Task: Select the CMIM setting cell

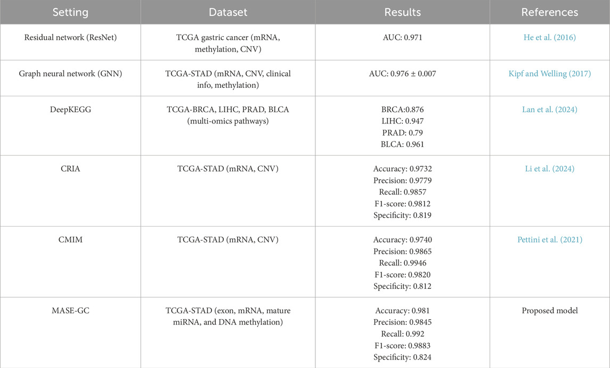Action: click(x=70, y=240)
